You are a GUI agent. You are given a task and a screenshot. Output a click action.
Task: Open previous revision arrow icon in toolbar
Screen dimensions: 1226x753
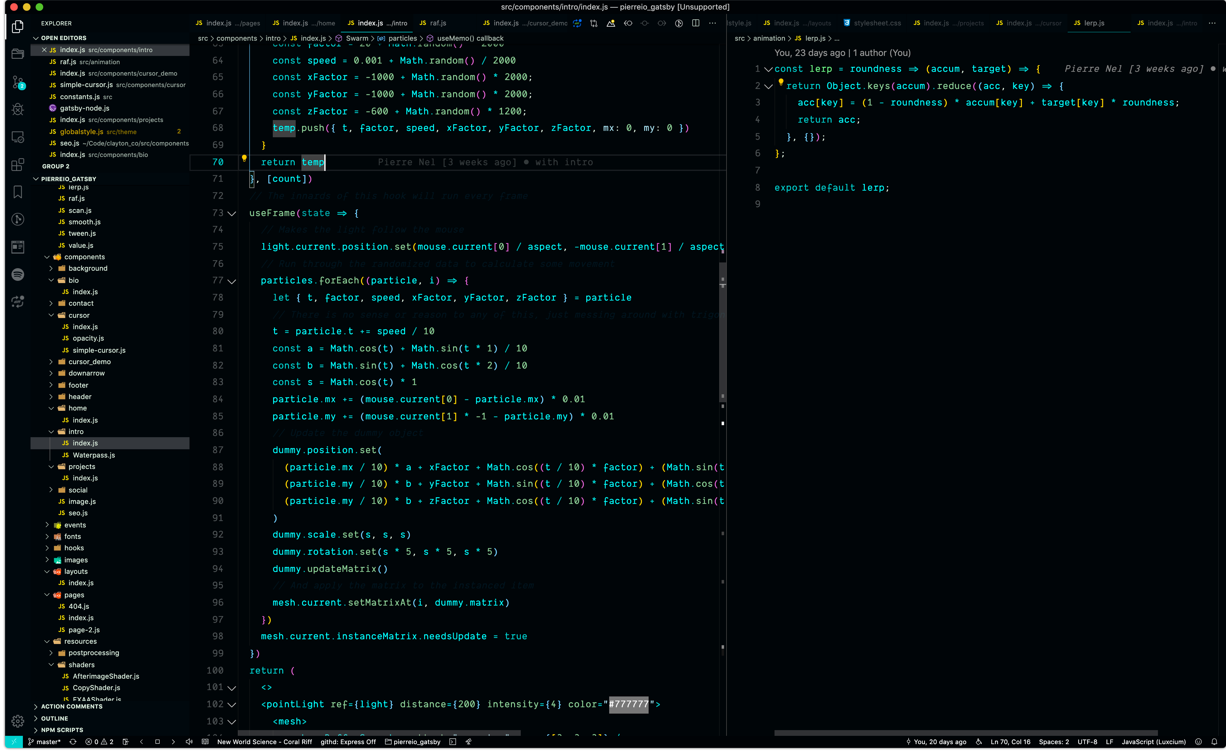[x=628, y=23]
